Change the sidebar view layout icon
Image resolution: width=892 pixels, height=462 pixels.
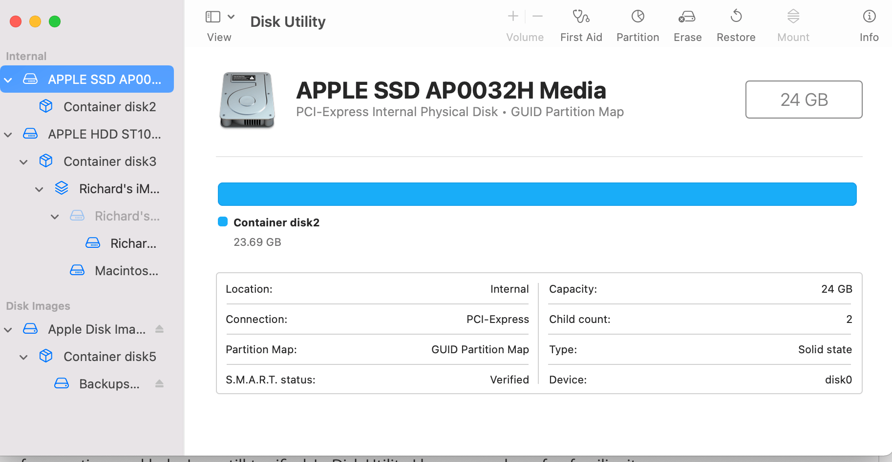(x=212, y=16)
